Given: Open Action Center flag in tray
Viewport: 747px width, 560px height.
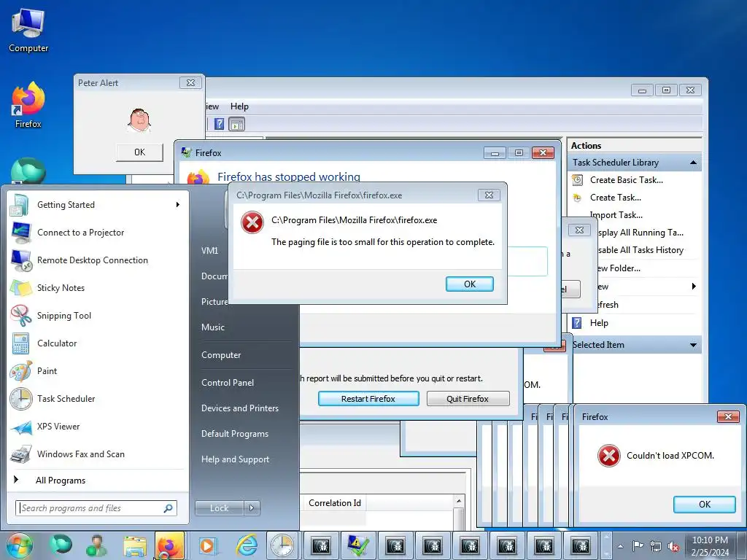Looking at the screenshot, I should tap(638, 545).
